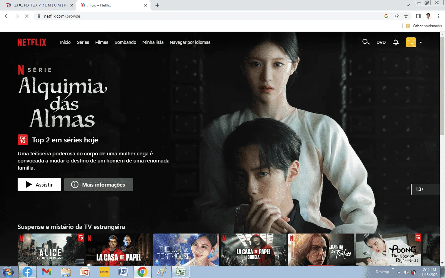Click the yellow profile avatar
The image size is (445, 278).
point(411,42)
